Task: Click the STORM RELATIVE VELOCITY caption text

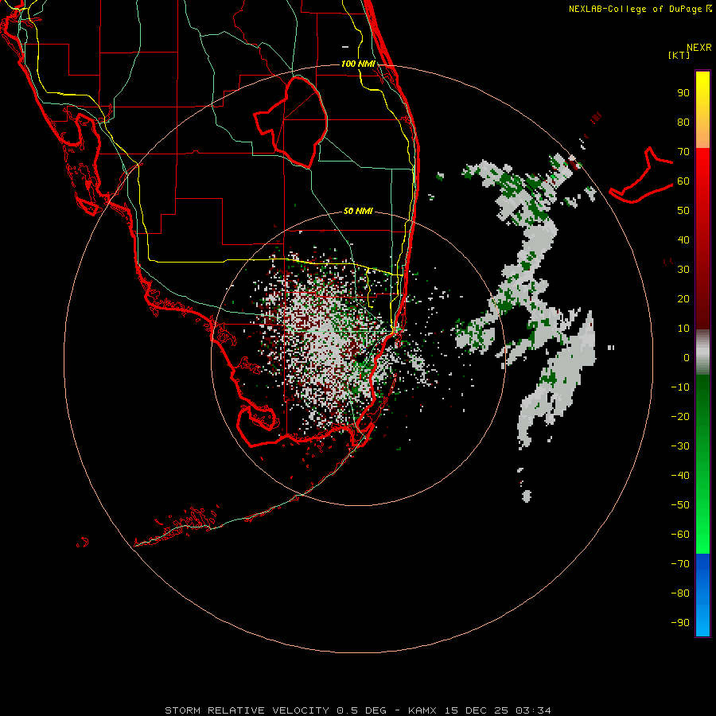Action: click(247, 710)
